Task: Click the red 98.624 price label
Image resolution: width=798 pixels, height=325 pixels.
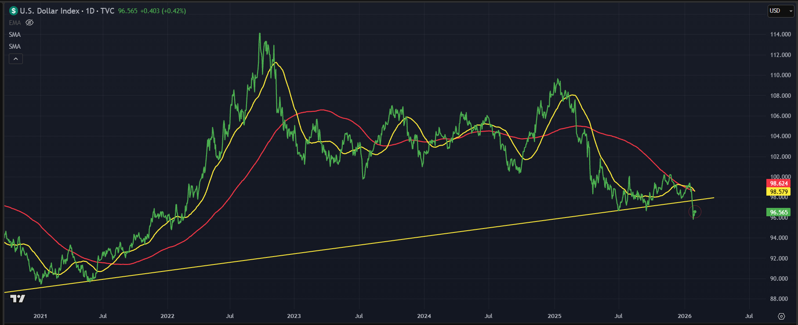Action: click(779, 183)
